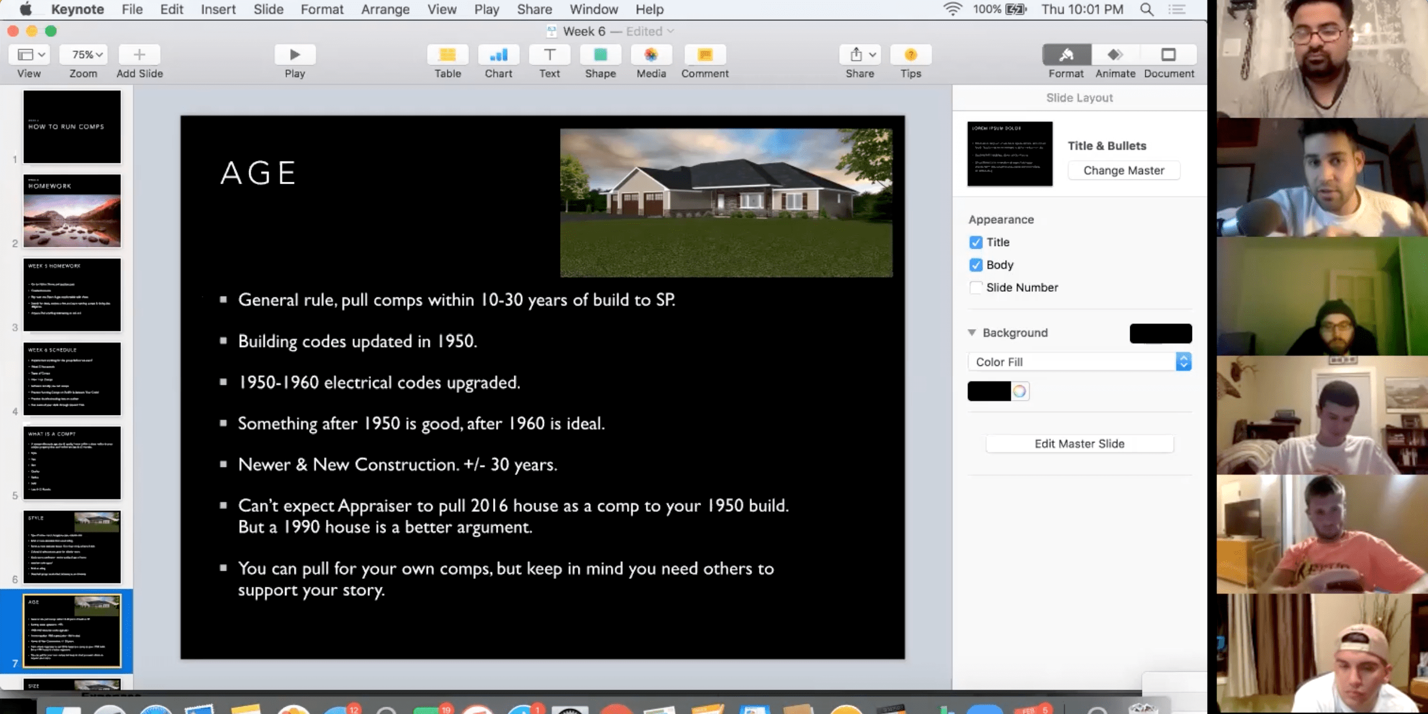Enable the Slide Number checkbox
Viewport: 1428px width, 714px height.
(976, 288)
